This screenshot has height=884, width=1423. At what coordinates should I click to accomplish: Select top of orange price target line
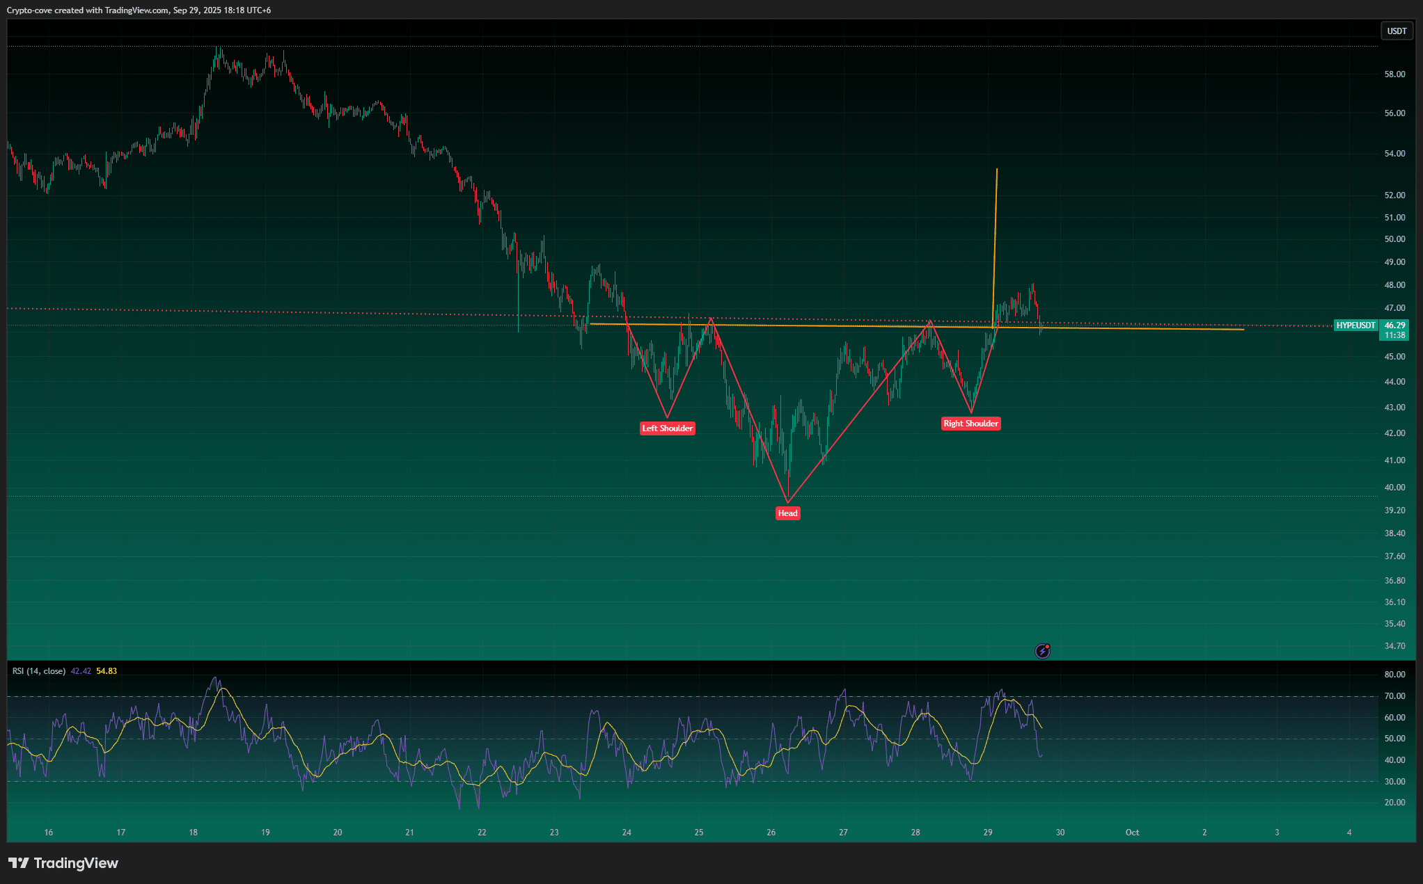coord(997,169)
